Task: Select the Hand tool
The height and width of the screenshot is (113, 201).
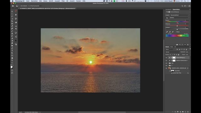Action: coord(12,58)
